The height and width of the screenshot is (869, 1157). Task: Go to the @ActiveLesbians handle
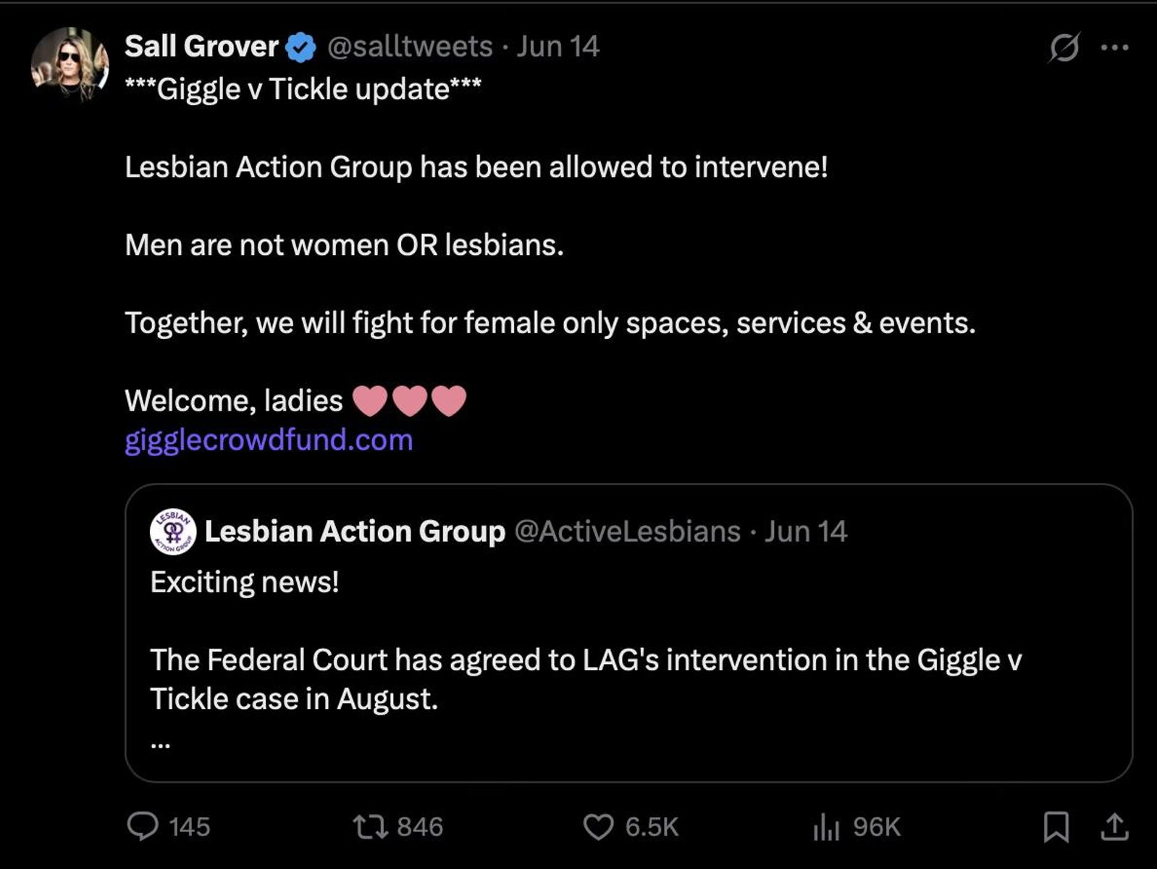tap(628, 532)
